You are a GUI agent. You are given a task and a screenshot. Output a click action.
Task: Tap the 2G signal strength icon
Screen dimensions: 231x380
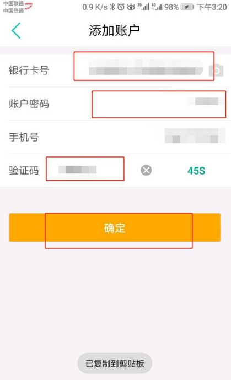pos(143,7)
